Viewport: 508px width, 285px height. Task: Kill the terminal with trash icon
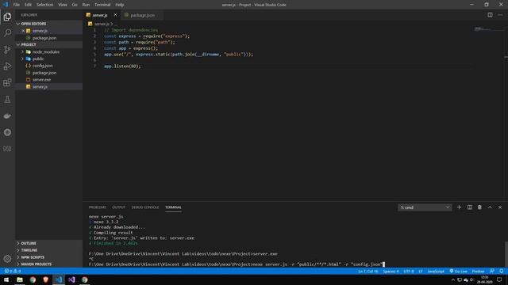tap(479, 207)
